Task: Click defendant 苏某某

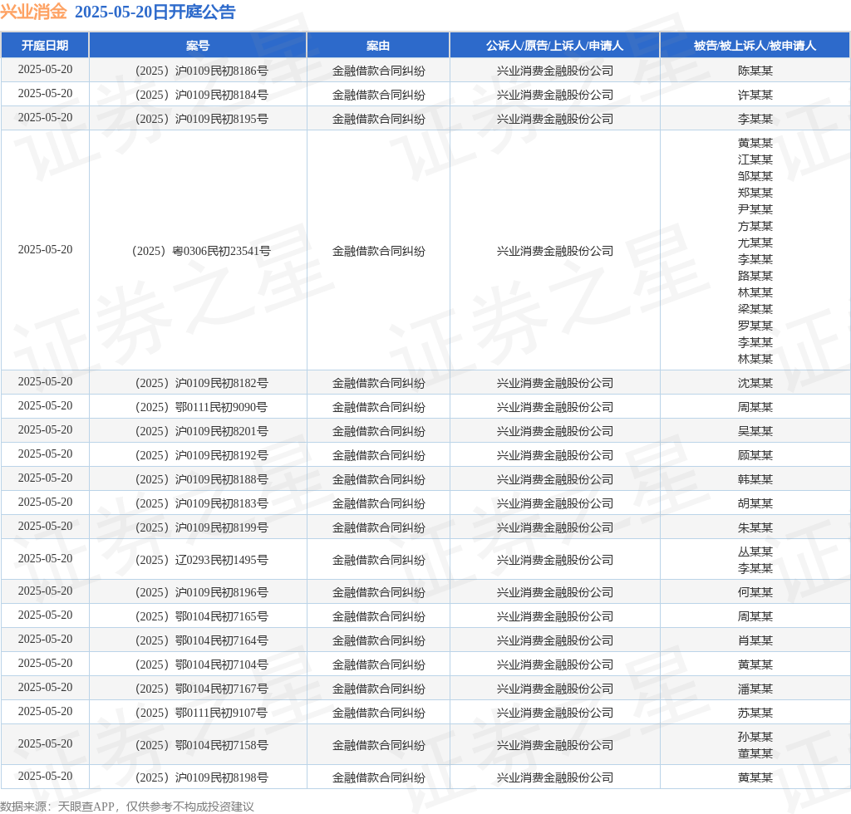Action: tap(755, 713)
